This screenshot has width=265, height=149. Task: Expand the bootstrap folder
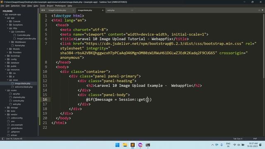point(5,56)
